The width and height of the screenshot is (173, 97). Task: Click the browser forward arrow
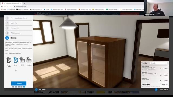click(x=5, y=6)
